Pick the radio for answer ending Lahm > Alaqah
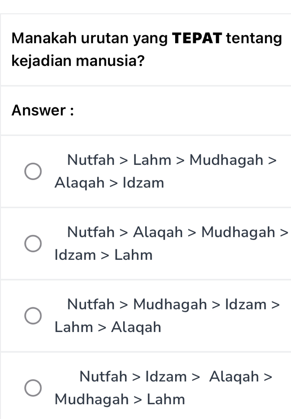 (33, 316)
